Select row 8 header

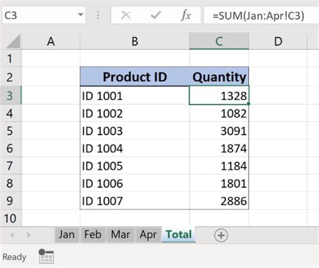(x=11, y=183)
